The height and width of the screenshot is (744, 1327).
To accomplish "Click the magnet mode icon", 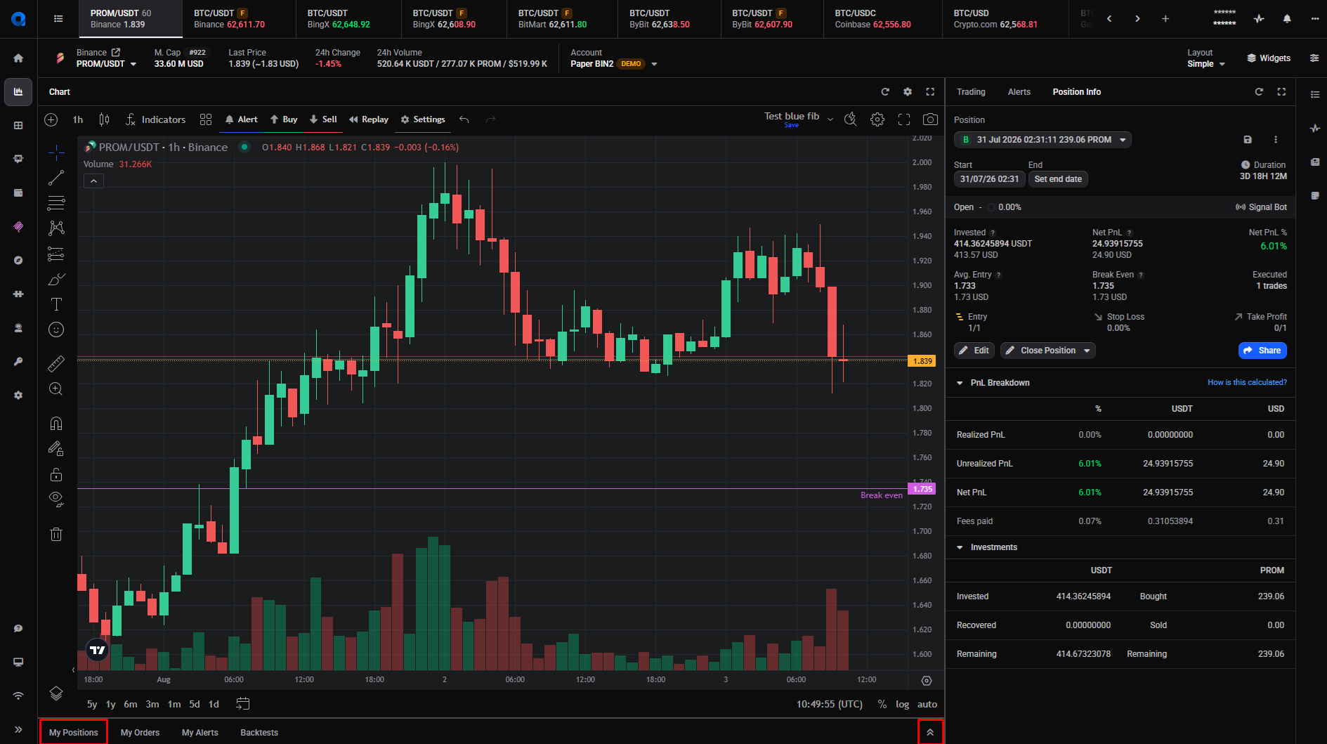I will pyautogui.click(x=56, y=423).
